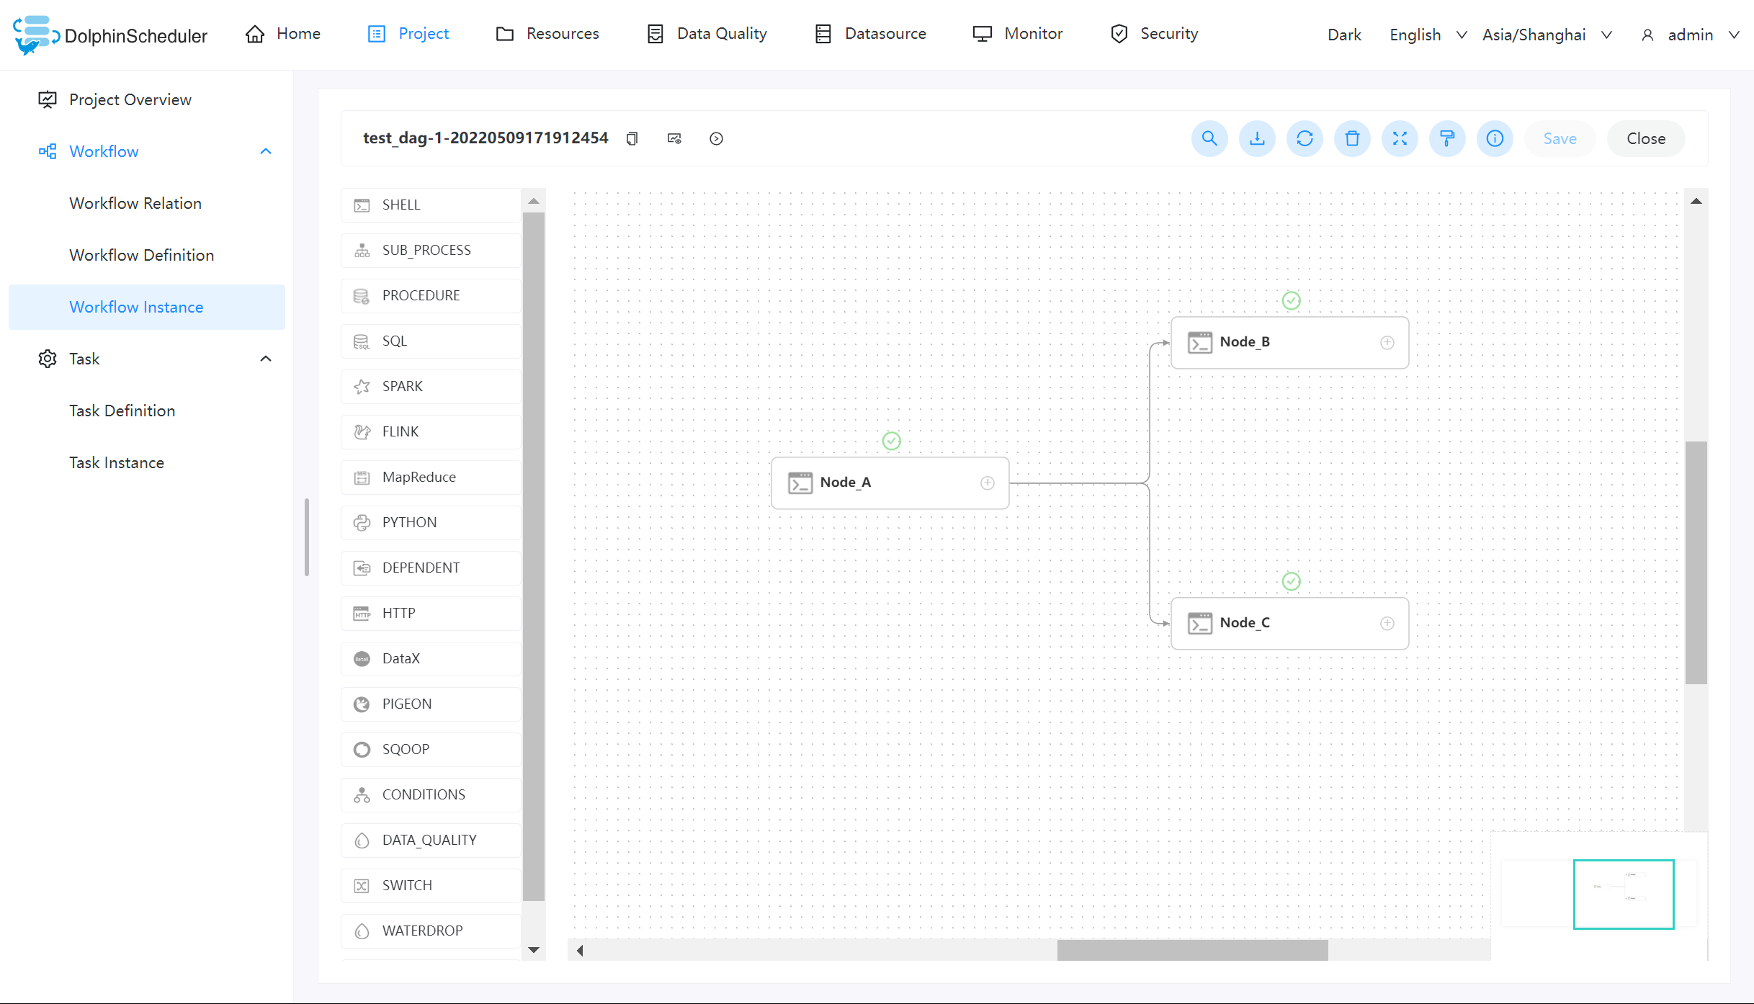The width and height of the screenshot is (1754, 1004).
Task: Copy the workflow instance name
Action: click(x=632, y=138)
